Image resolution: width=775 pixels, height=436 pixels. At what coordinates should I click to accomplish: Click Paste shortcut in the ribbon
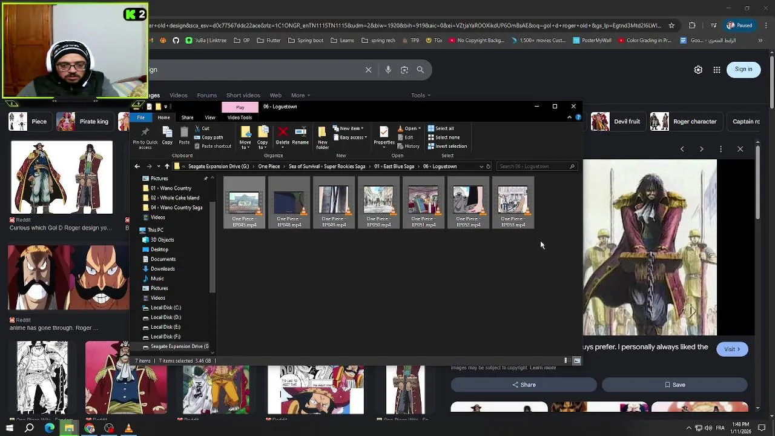point(213,147)
